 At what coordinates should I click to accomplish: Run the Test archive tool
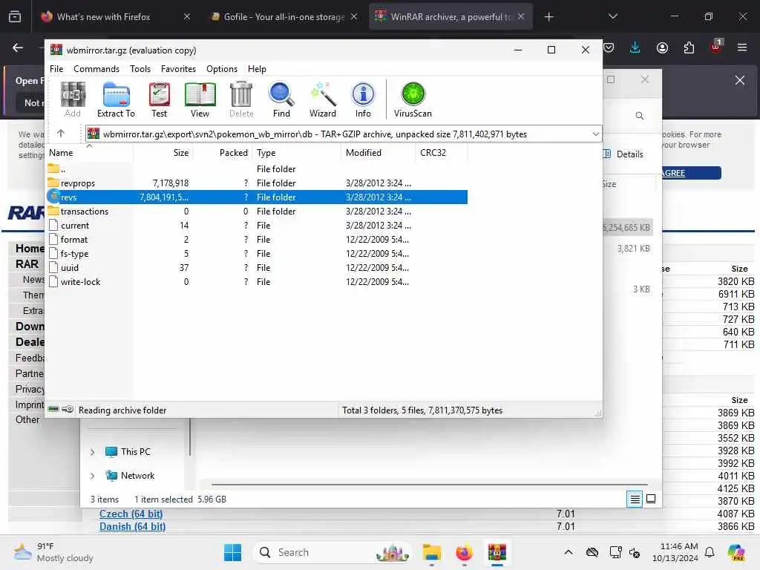(x=159, y=100)
